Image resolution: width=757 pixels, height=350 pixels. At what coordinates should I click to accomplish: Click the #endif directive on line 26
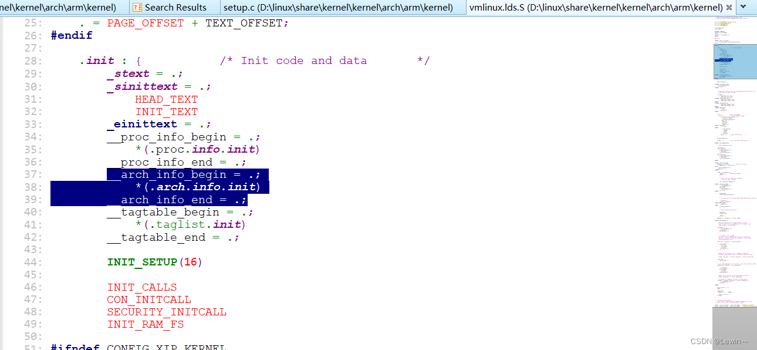click(x=72, y=35)
